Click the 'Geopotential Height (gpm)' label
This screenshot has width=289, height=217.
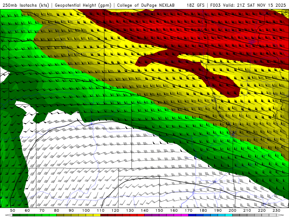83,5
